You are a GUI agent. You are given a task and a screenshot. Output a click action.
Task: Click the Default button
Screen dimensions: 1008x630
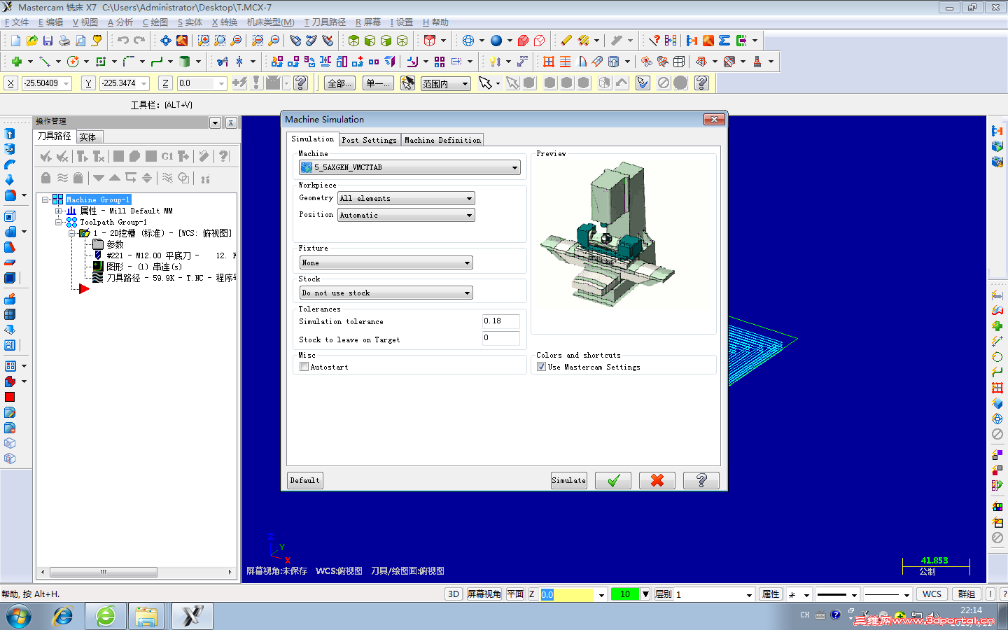[x=305, y=480]
